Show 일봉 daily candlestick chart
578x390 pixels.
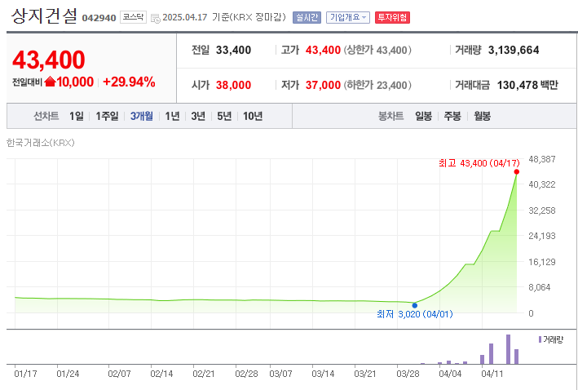(423, 116)
